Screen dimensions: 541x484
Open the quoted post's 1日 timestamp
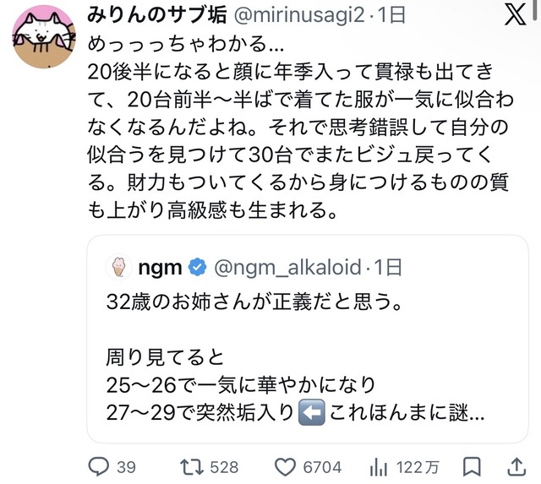coord(389,267)
